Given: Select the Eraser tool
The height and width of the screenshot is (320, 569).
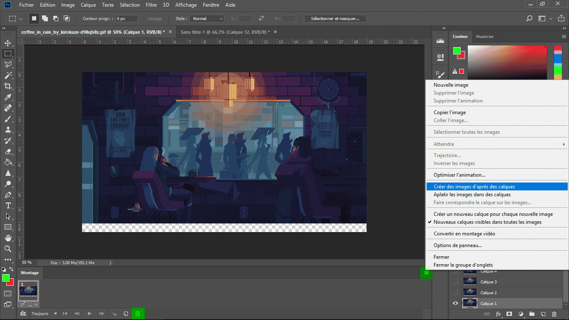Looking at the screenshot, I should coord(8,151).
